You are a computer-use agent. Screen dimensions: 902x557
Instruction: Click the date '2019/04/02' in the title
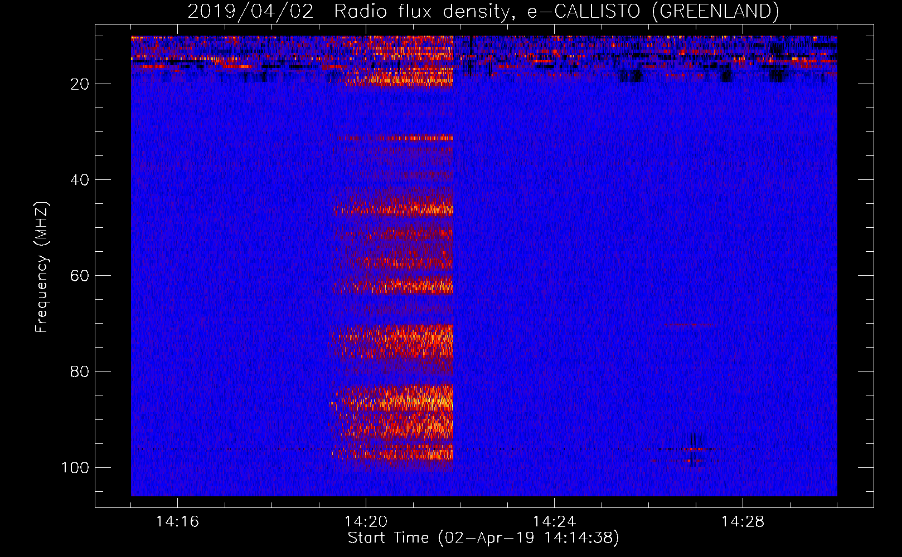[x=250, y=11]
